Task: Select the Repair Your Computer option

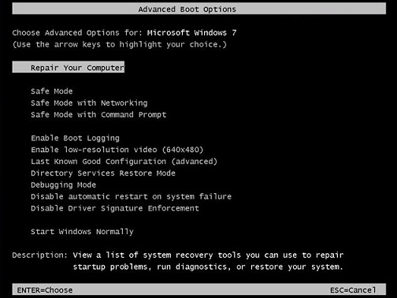Action: click(69, 67)
